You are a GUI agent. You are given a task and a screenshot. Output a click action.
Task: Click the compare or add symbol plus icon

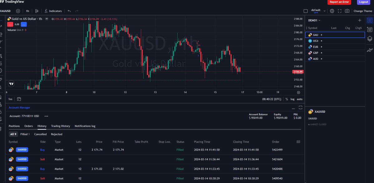click(18, 11)
